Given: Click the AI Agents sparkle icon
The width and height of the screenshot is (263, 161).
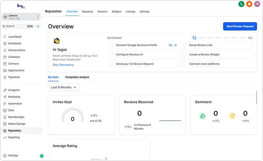Looking at the screenshot, I should point(5,90).
